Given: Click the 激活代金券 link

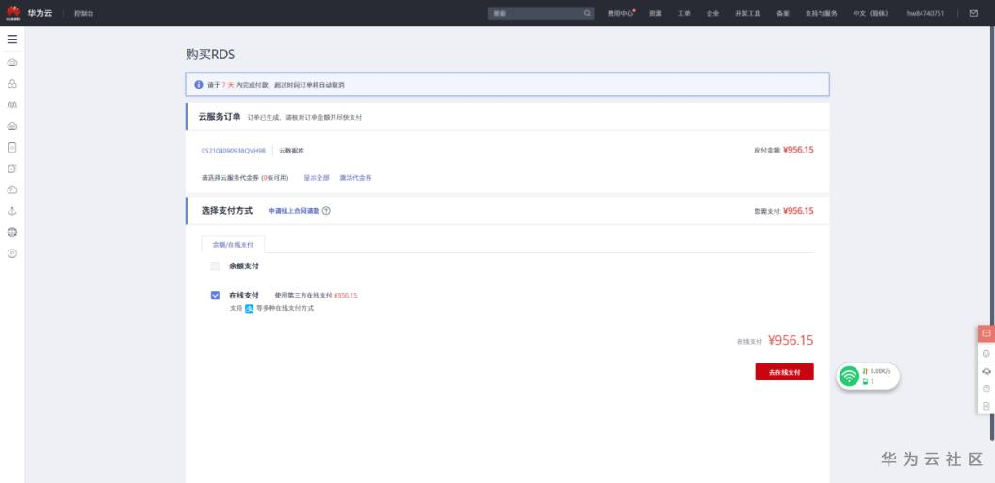Looking at the screenshot, I should point(355,178).
